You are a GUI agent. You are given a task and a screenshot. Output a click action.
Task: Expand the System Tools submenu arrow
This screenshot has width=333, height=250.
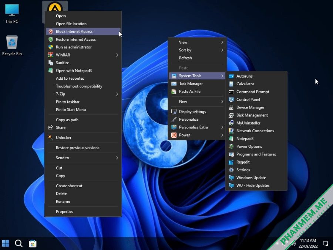222,76
